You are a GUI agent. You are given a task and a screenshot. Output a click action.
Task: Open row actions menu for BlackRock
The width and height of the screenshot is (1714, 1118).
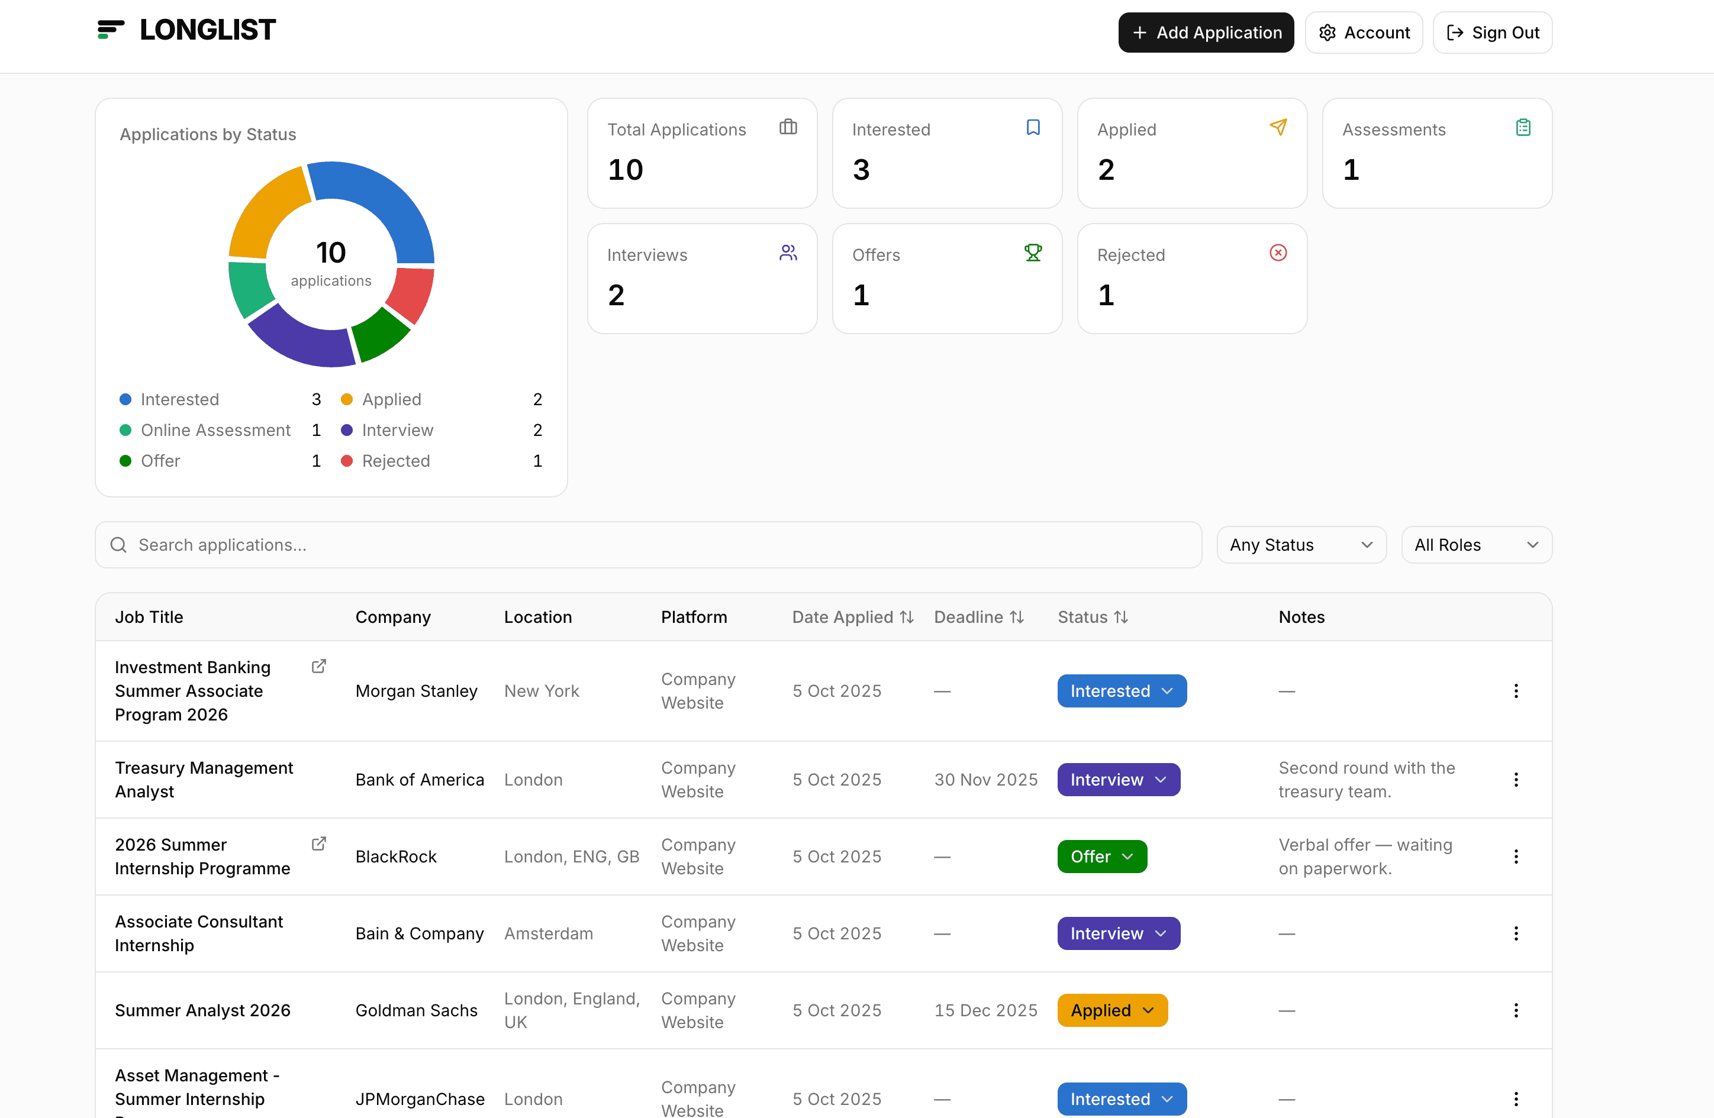[1516, 857]
